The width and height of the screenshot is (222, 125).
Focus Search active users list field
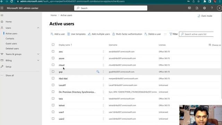tap(196, 34)
